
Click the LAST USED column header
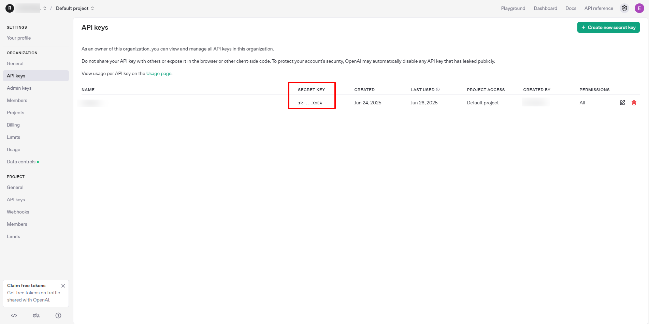click(x=422, y=90)
